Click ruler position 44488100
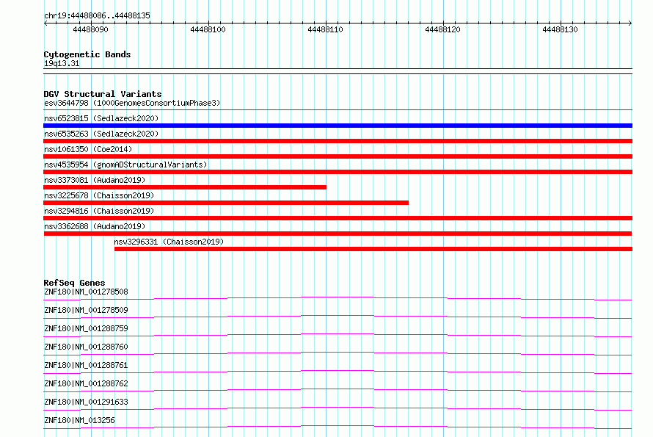This screenshot has width=653, height=437. (x=208, y=29)
